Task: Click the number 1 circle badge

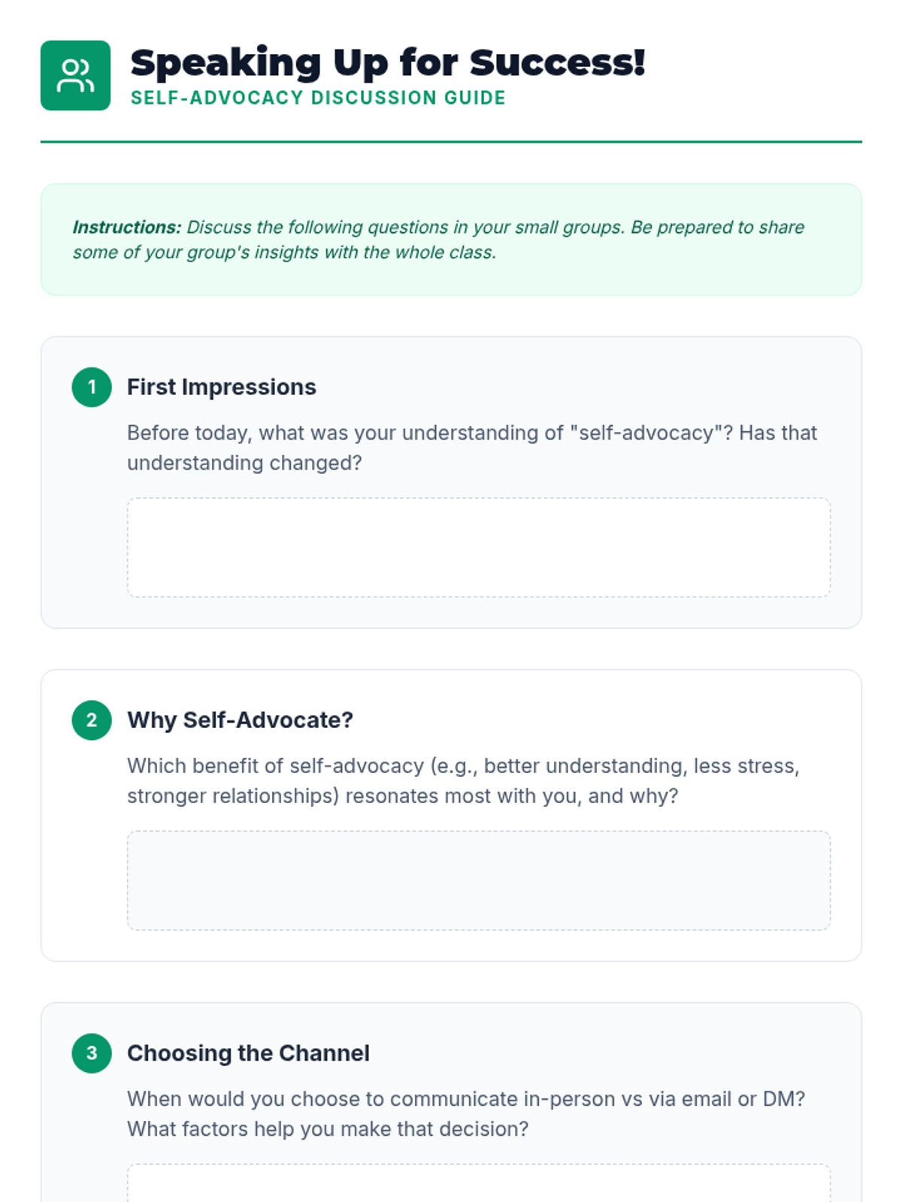Action: coord(92,387)
